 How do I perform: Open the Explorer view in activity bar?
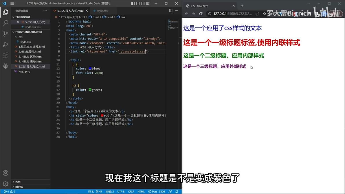click(5, 12)
